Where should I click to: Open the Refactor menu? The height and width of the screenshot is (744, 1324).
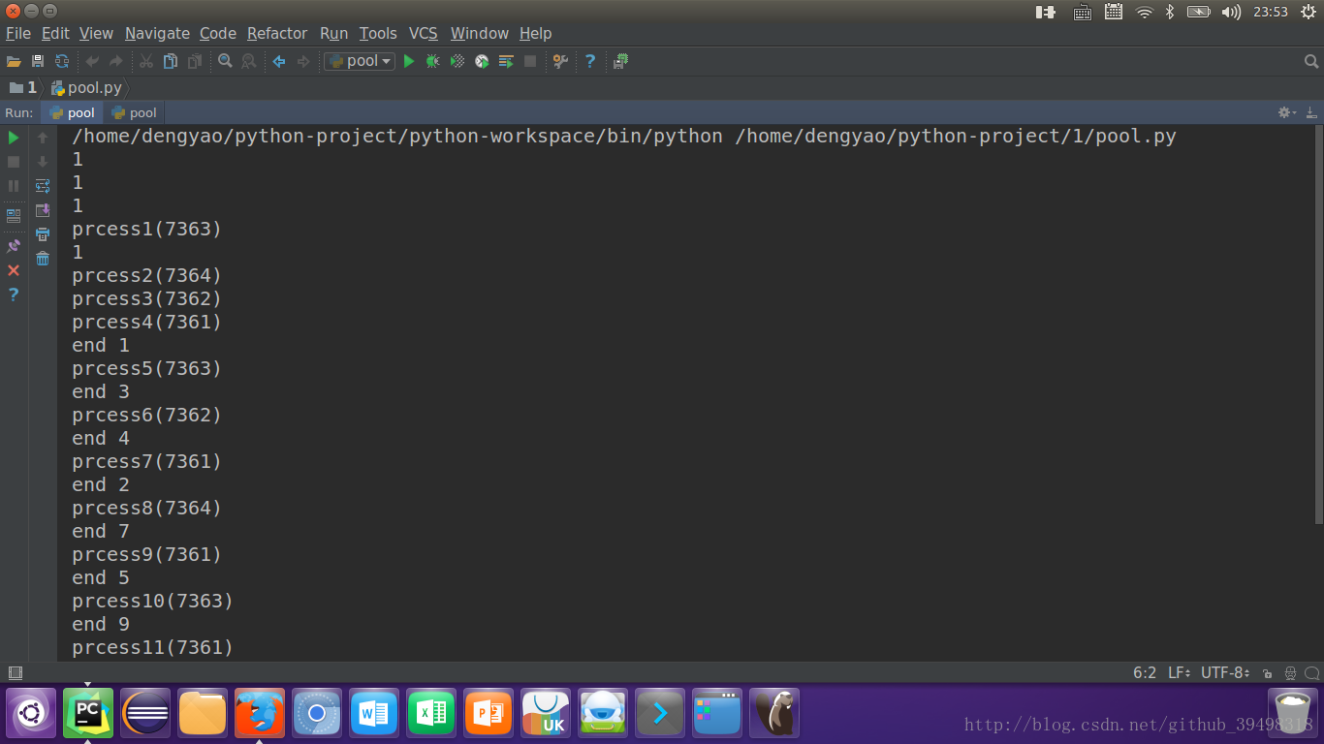pyautogui.click(x=277, y=33)
